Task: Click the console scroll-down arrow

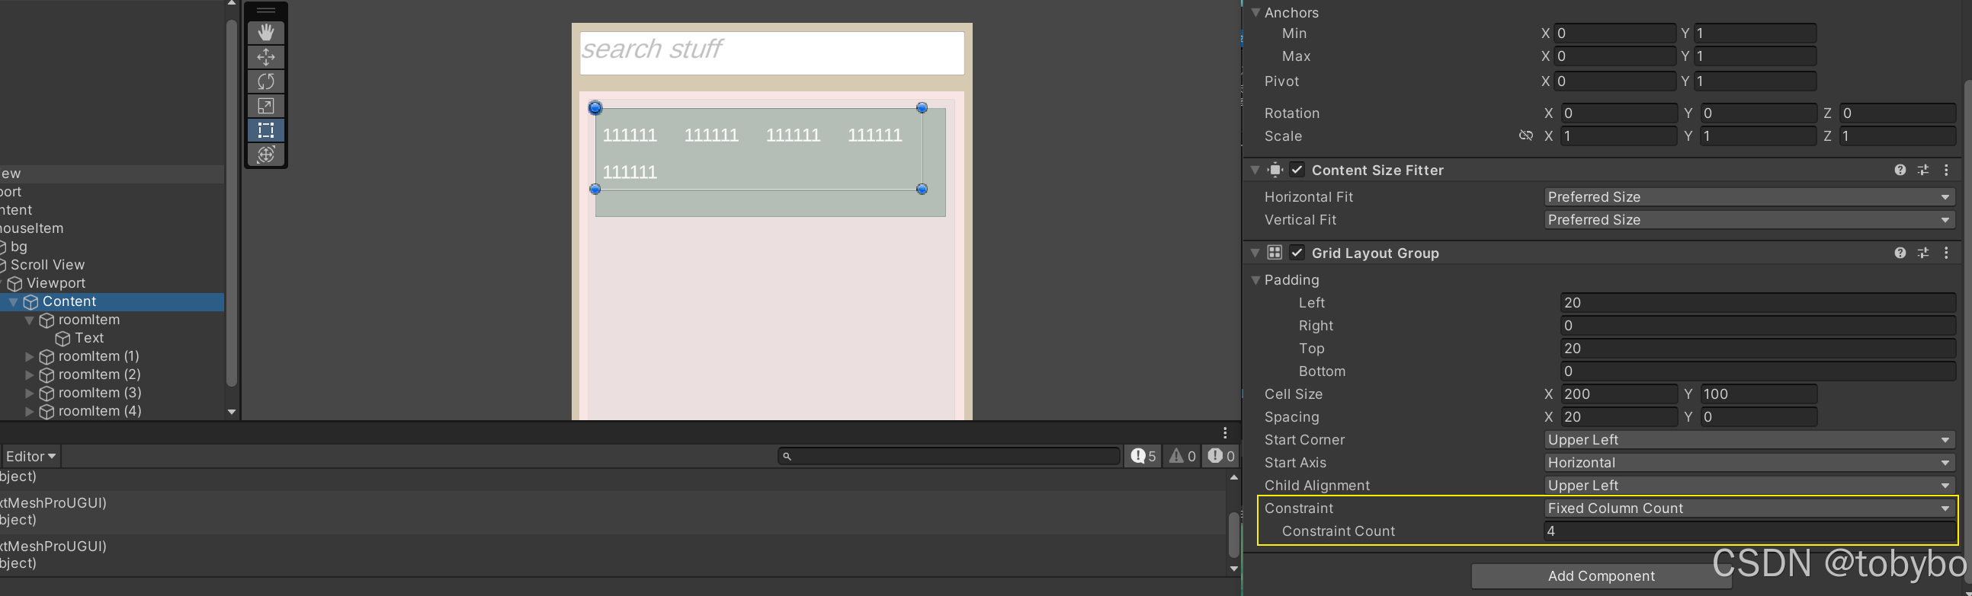Action: click(x=1233, y=569)
